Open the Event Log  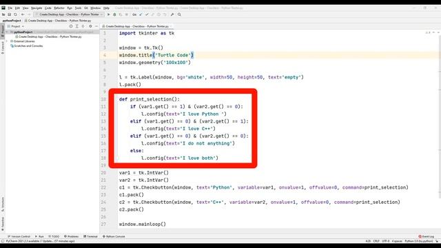427,236
